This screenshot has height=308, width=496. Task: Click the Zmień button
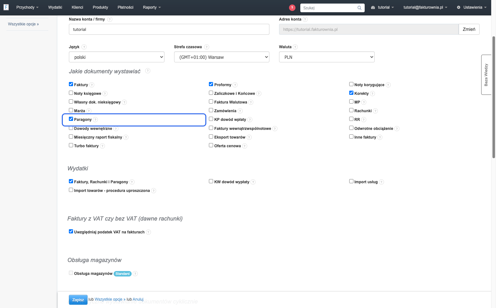[x=469, y=29]
